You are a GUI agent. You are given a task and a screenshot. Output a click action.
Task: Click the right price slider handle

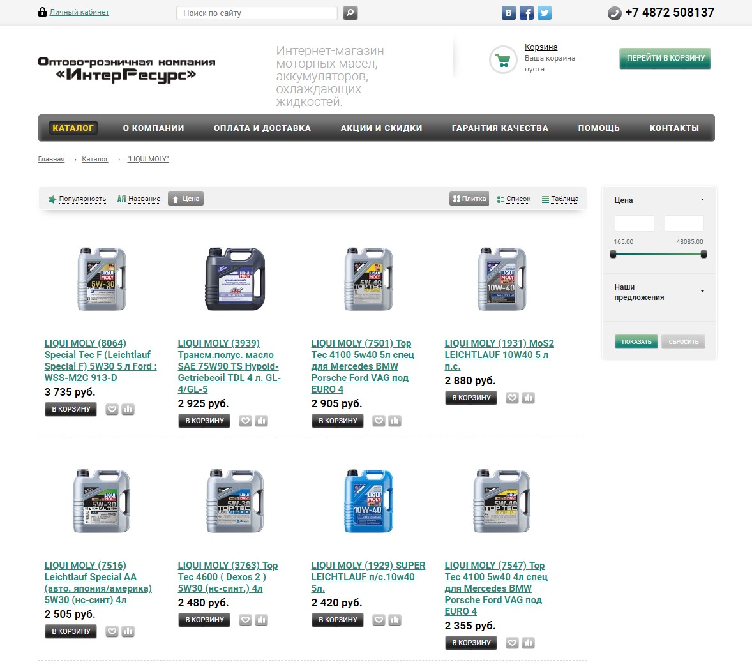tap(703, 254)
